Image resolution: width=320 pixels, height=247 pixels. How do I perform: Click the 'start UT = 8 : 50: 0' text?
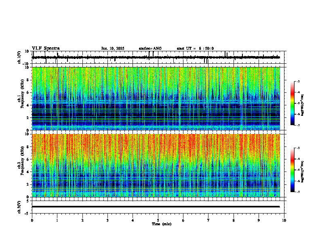coord(195,48)
